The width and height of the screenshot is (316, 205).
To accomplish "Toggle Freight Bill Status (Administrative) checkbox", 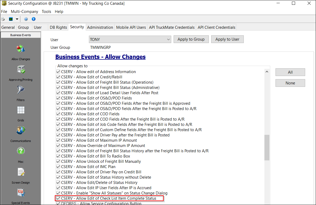I will (x=58, y=87).
